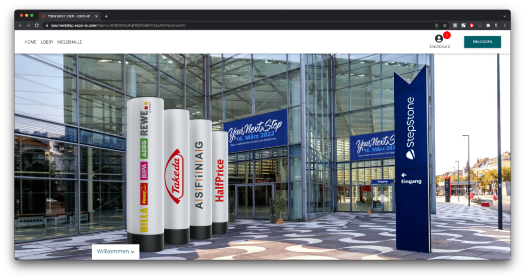Open the LOBBY menu item
Image resolution: width=525 pixels, height=279 pixels.
click(x=47, y=42)
